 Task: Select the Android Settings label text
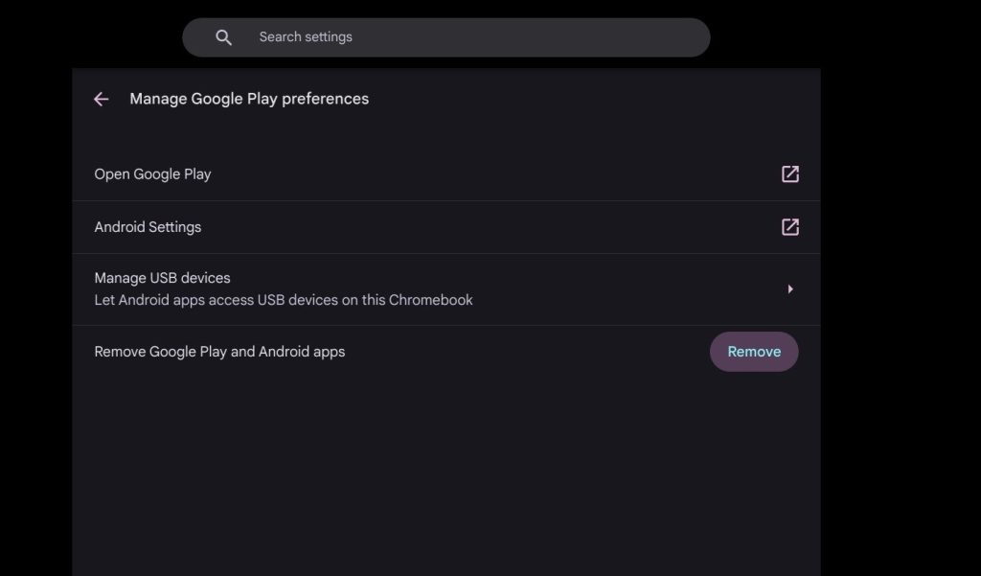(x=148, y=227)
